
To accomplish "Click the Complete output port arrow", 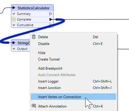I will tap(51, 19).
